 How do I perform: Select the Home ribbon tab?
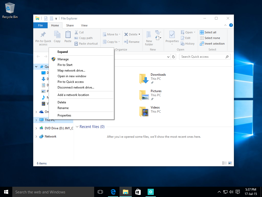point(55,25)
